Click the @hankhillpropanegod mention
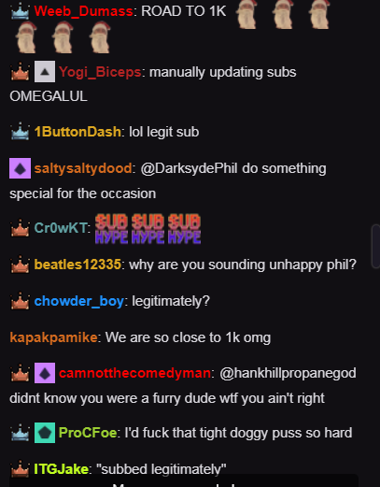 [x=288, y=373]
